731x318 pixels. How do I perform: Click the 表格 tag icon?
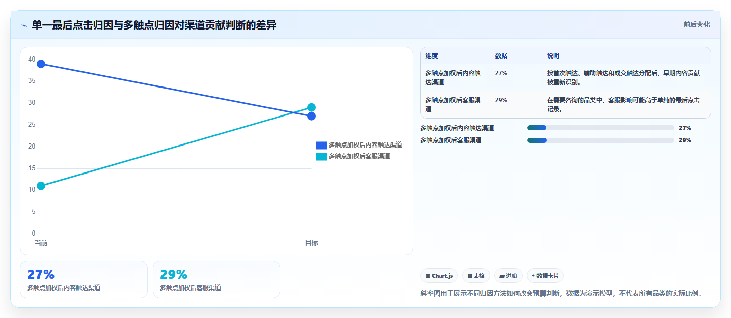click(470, 276)
